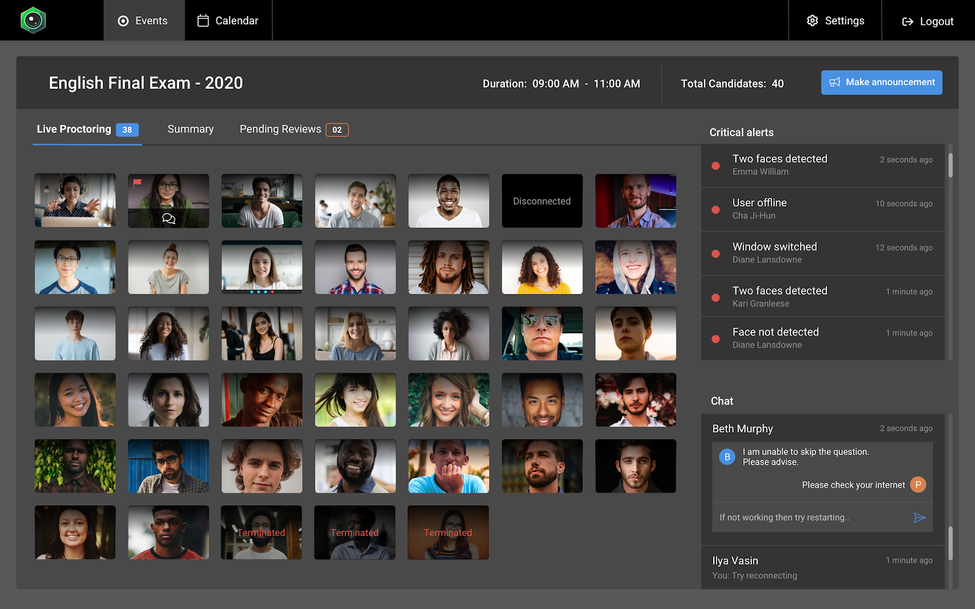Screen dimensions: 975x609
Task: Select the Window switched alert for Diane Lansdowne
Action: tap(822, 253)
